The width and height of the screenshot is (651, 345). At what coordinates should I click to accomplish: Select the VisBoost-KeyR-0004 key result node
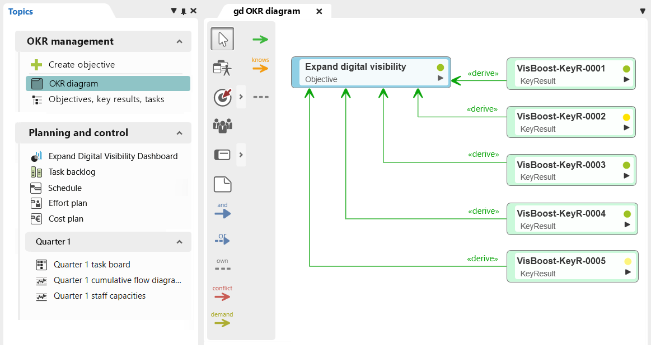[572, 219]
